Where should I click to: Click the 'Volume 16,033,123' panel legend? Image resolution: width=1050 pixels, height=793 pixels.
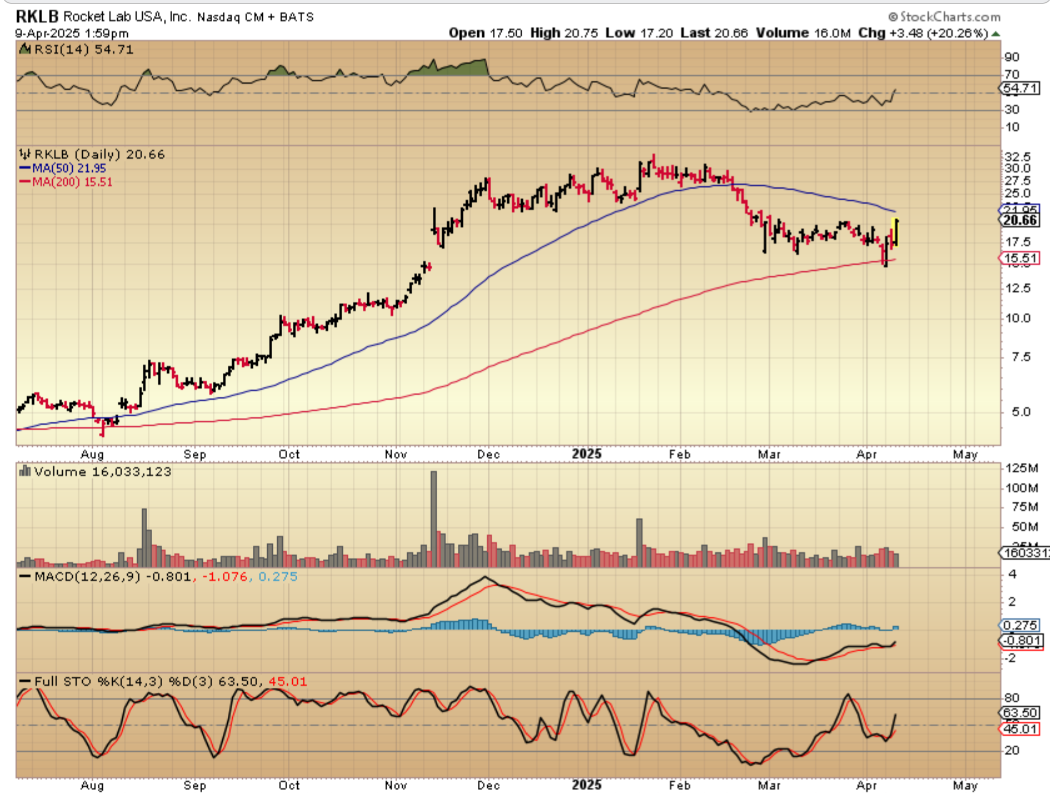point(103,471)
